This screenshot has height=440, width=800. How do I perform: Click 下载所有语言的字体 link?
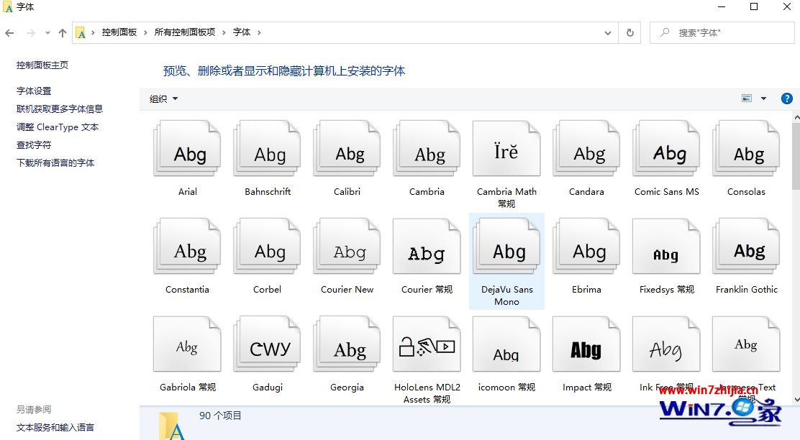click(55, 163)
